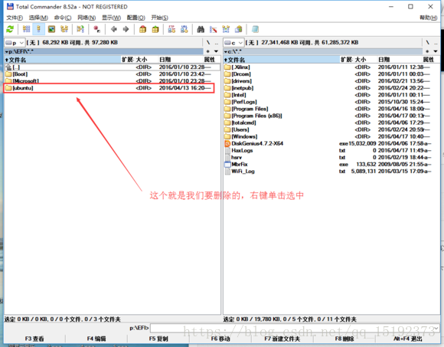Click the copy names to clipboard icon

(239, 29)
